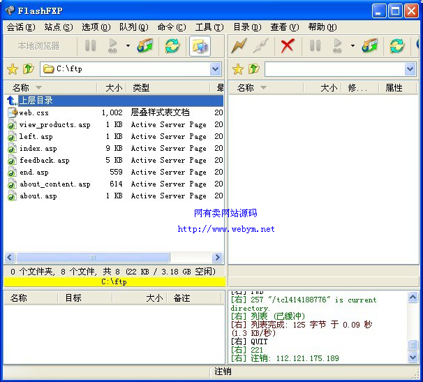The image size is (423, 382).
Task: Click the 目标 queue column header
Action: (x=84, y=298)
